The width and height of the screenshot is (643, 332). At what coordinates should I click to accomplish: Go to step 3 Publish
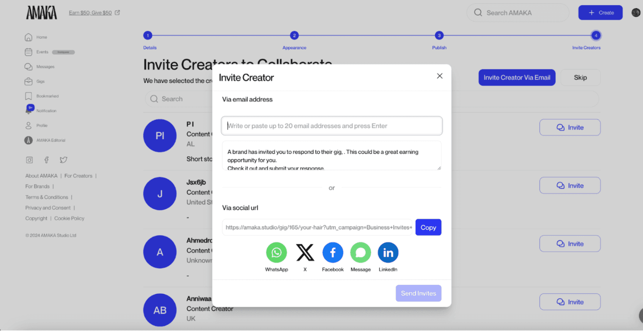coord(439,36)
